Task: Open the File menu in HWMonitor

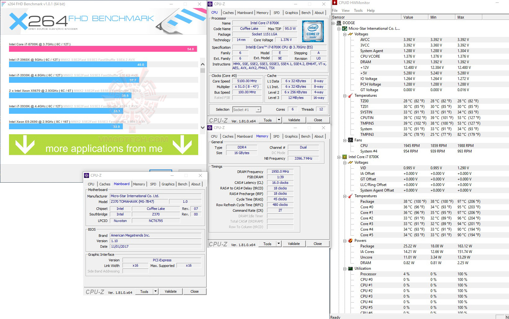Action: pos(335,11)
